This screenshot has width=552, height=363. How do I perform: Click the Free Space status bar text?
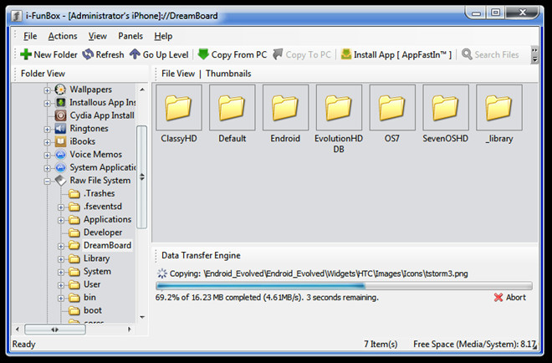pyautogui.click(x=474, y=345)
